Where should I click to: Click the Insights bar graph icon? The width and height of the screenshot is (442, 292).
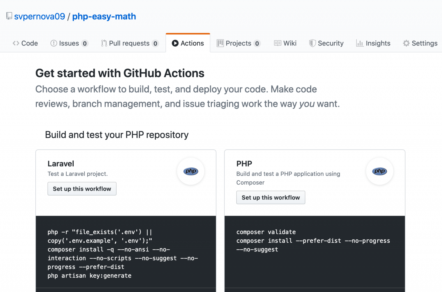(359, 43)
